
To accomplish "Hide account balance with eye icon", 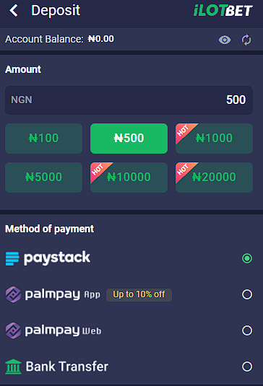I will pos(225,40).
